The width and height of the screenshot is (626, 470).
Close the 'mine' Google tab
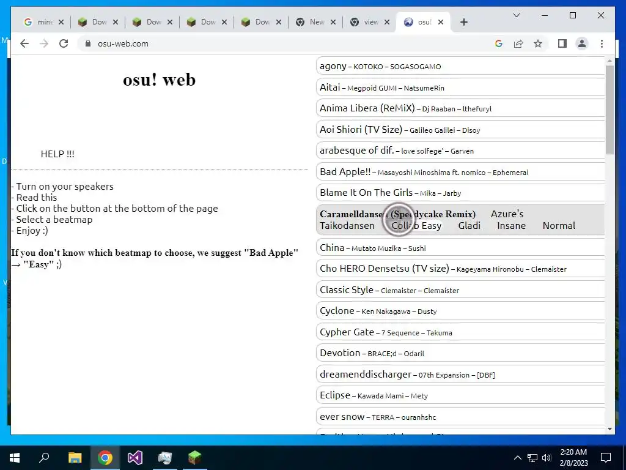61,22
